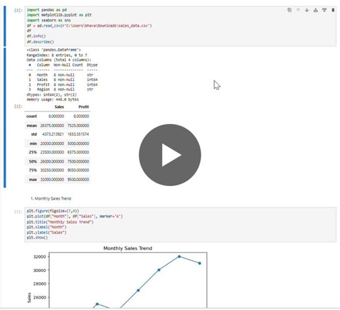340x310 pixels.
Task: Click the 'df.info()' code line
Action: pos(36,36)
